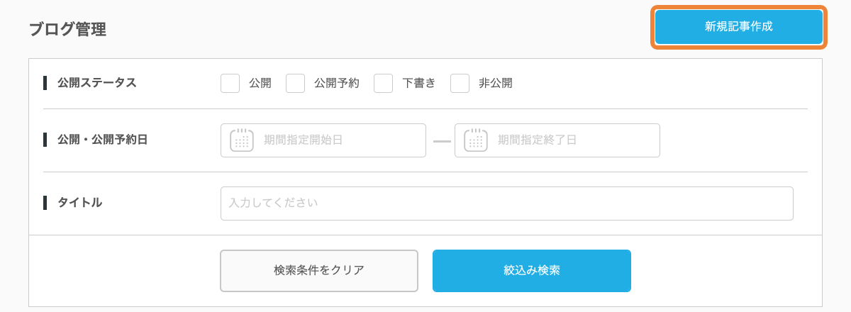Open the end date calendar icon

(476, 140)
